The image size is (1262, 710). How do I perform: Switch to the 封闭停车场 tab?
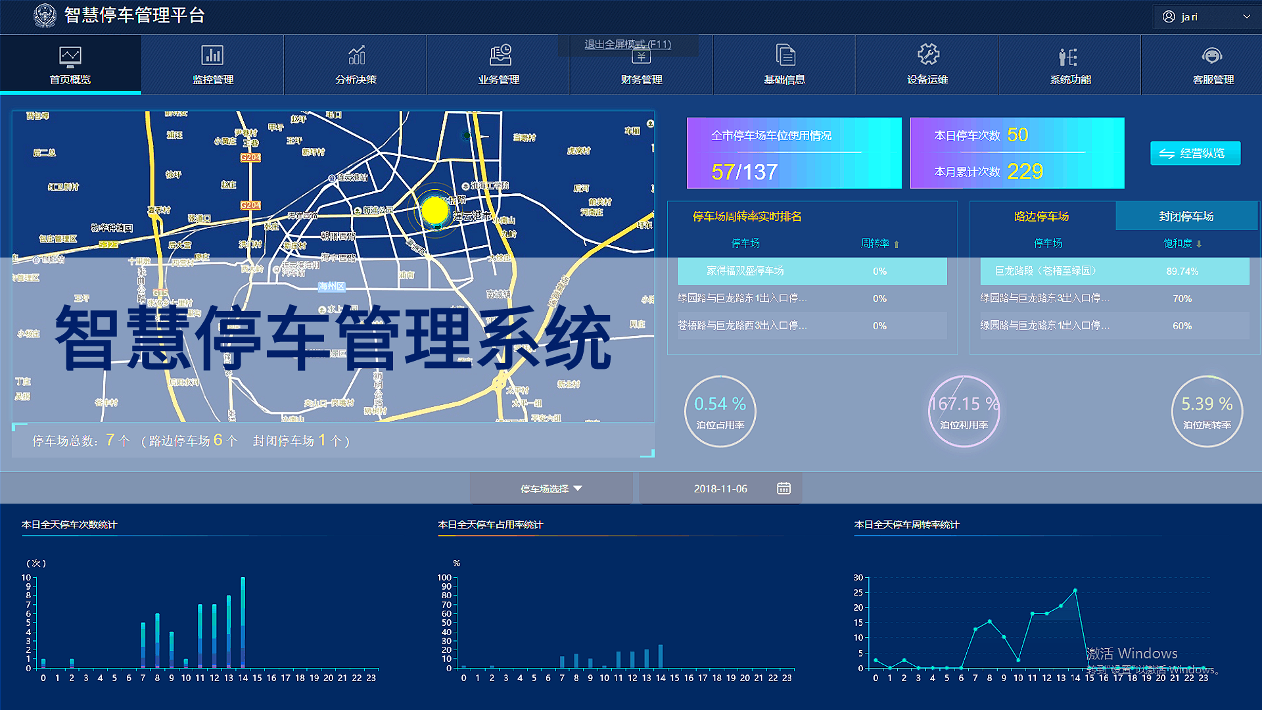click(x=1186, y=216)
